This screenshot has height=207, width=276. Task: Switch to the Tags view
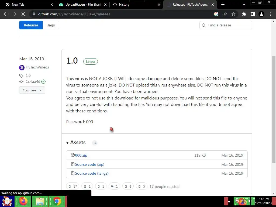pos(51,25)
